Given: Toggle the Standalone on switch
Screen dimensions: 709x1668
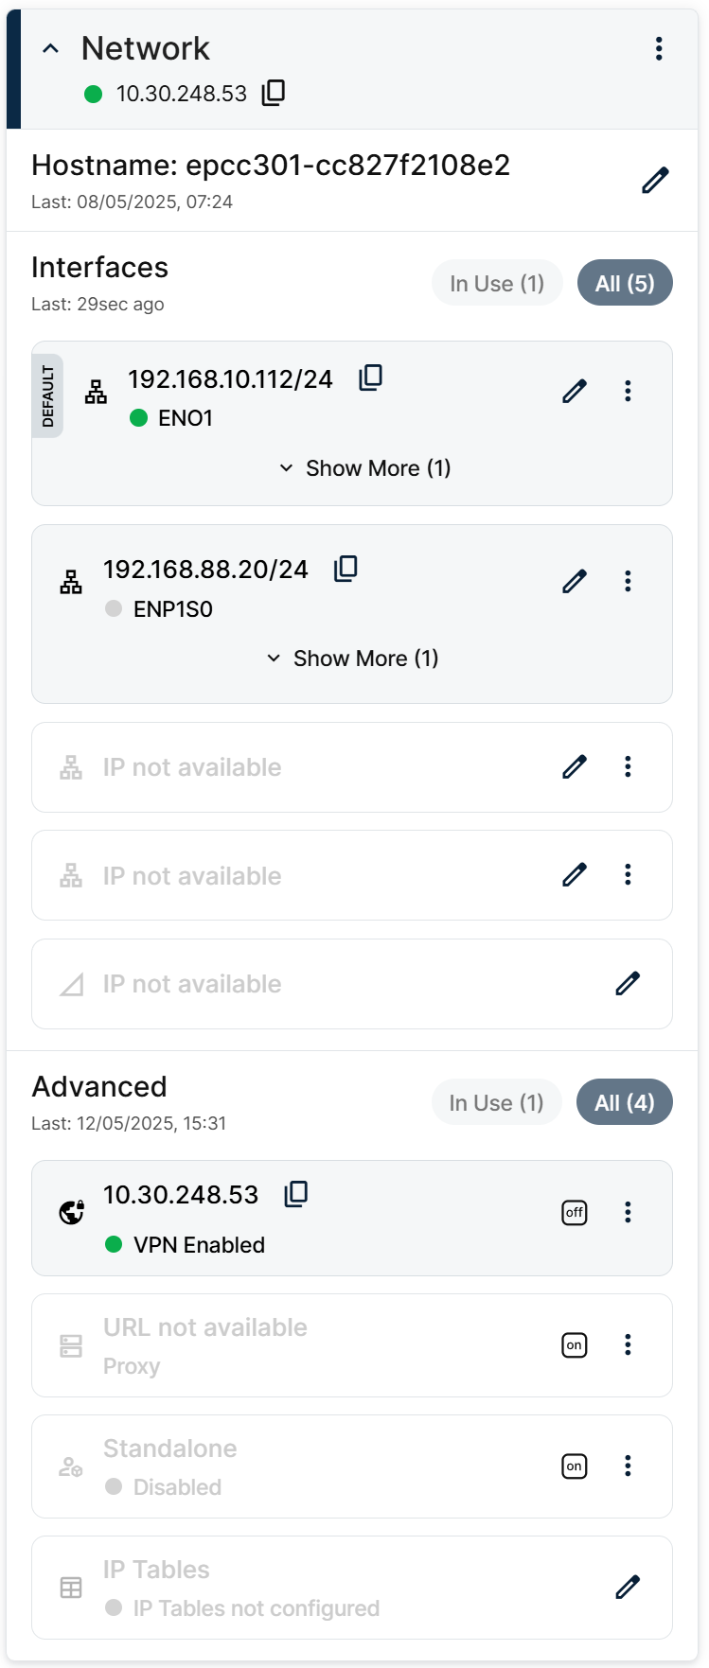Looking at the screenshot, I should coord(575,1466).
